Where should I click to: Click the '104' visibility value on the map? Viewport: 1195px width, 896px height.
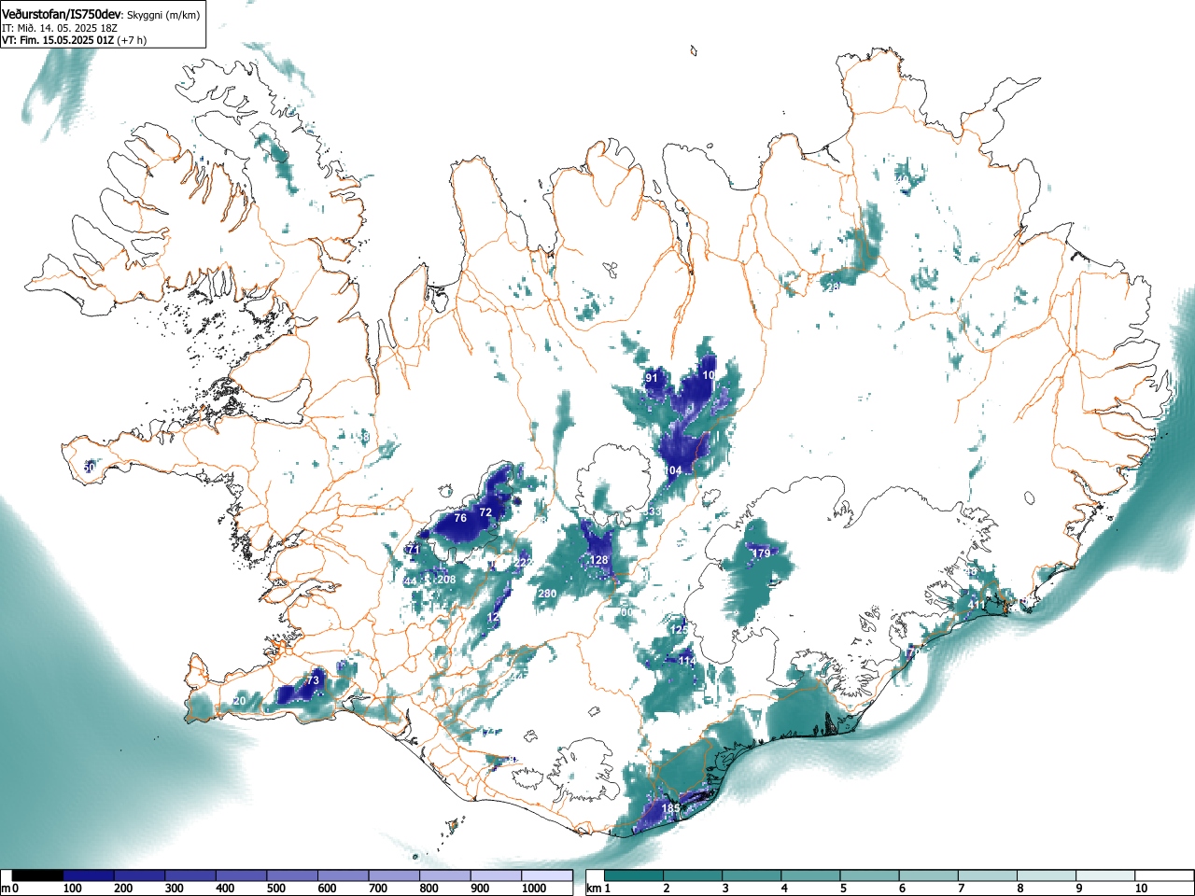click(x=673, y=470)
